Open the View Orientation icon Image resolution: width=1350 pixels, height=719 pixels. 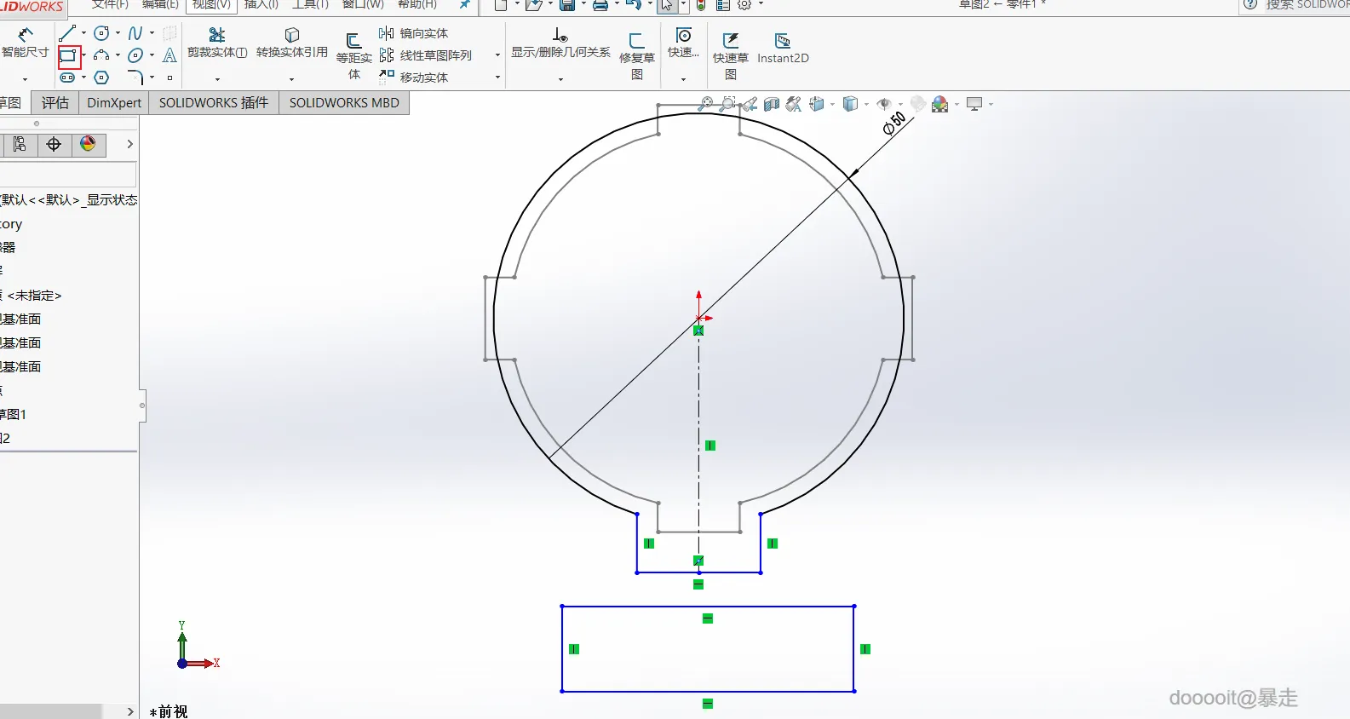(817, 104)
